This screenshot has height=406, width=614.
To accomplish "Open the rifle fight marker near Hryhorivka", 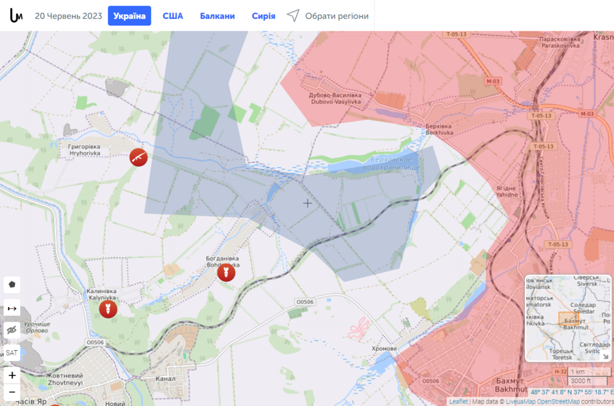I will (x=138, y=157).
